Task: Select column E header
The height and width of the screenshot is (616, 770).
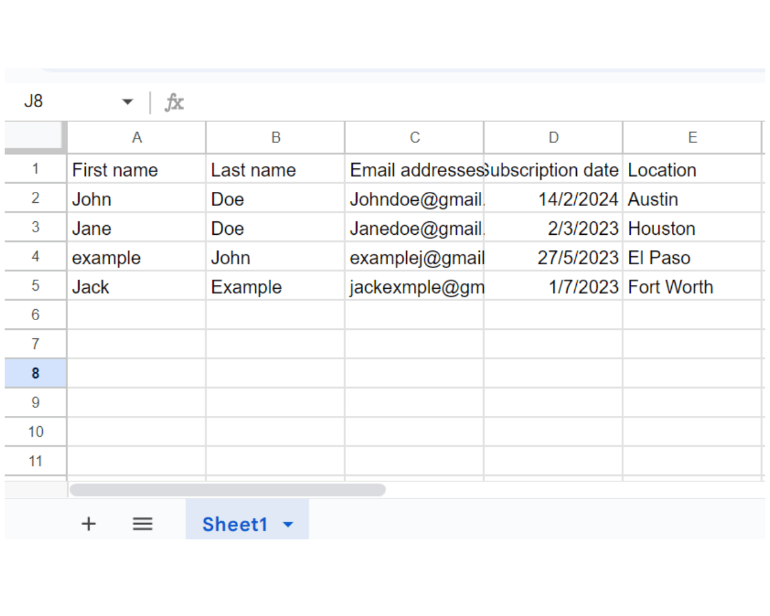Action: 692,137
